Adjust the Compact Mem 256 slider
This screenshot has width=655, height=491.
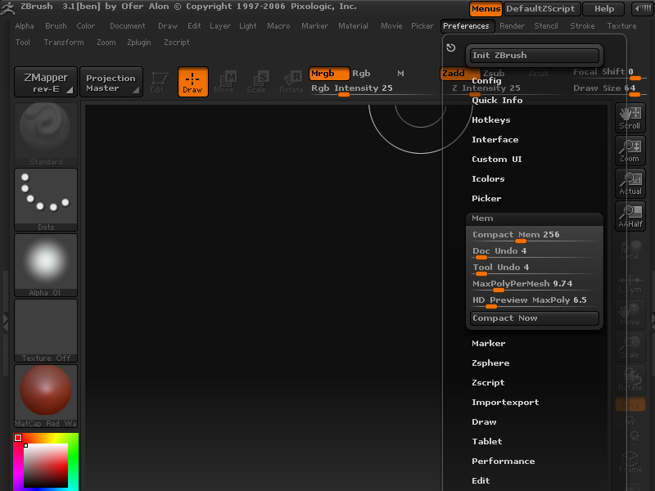pos(535,236)
